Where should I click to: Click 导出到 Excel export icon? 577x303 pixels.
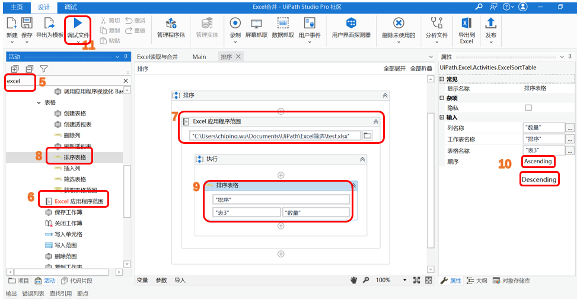(x=466, y=24)
